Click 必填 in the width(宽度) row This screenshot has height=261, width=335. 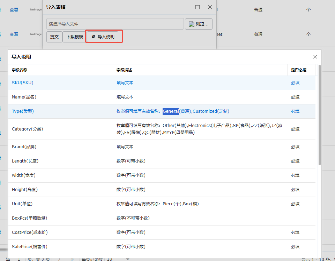coord(295,175)
